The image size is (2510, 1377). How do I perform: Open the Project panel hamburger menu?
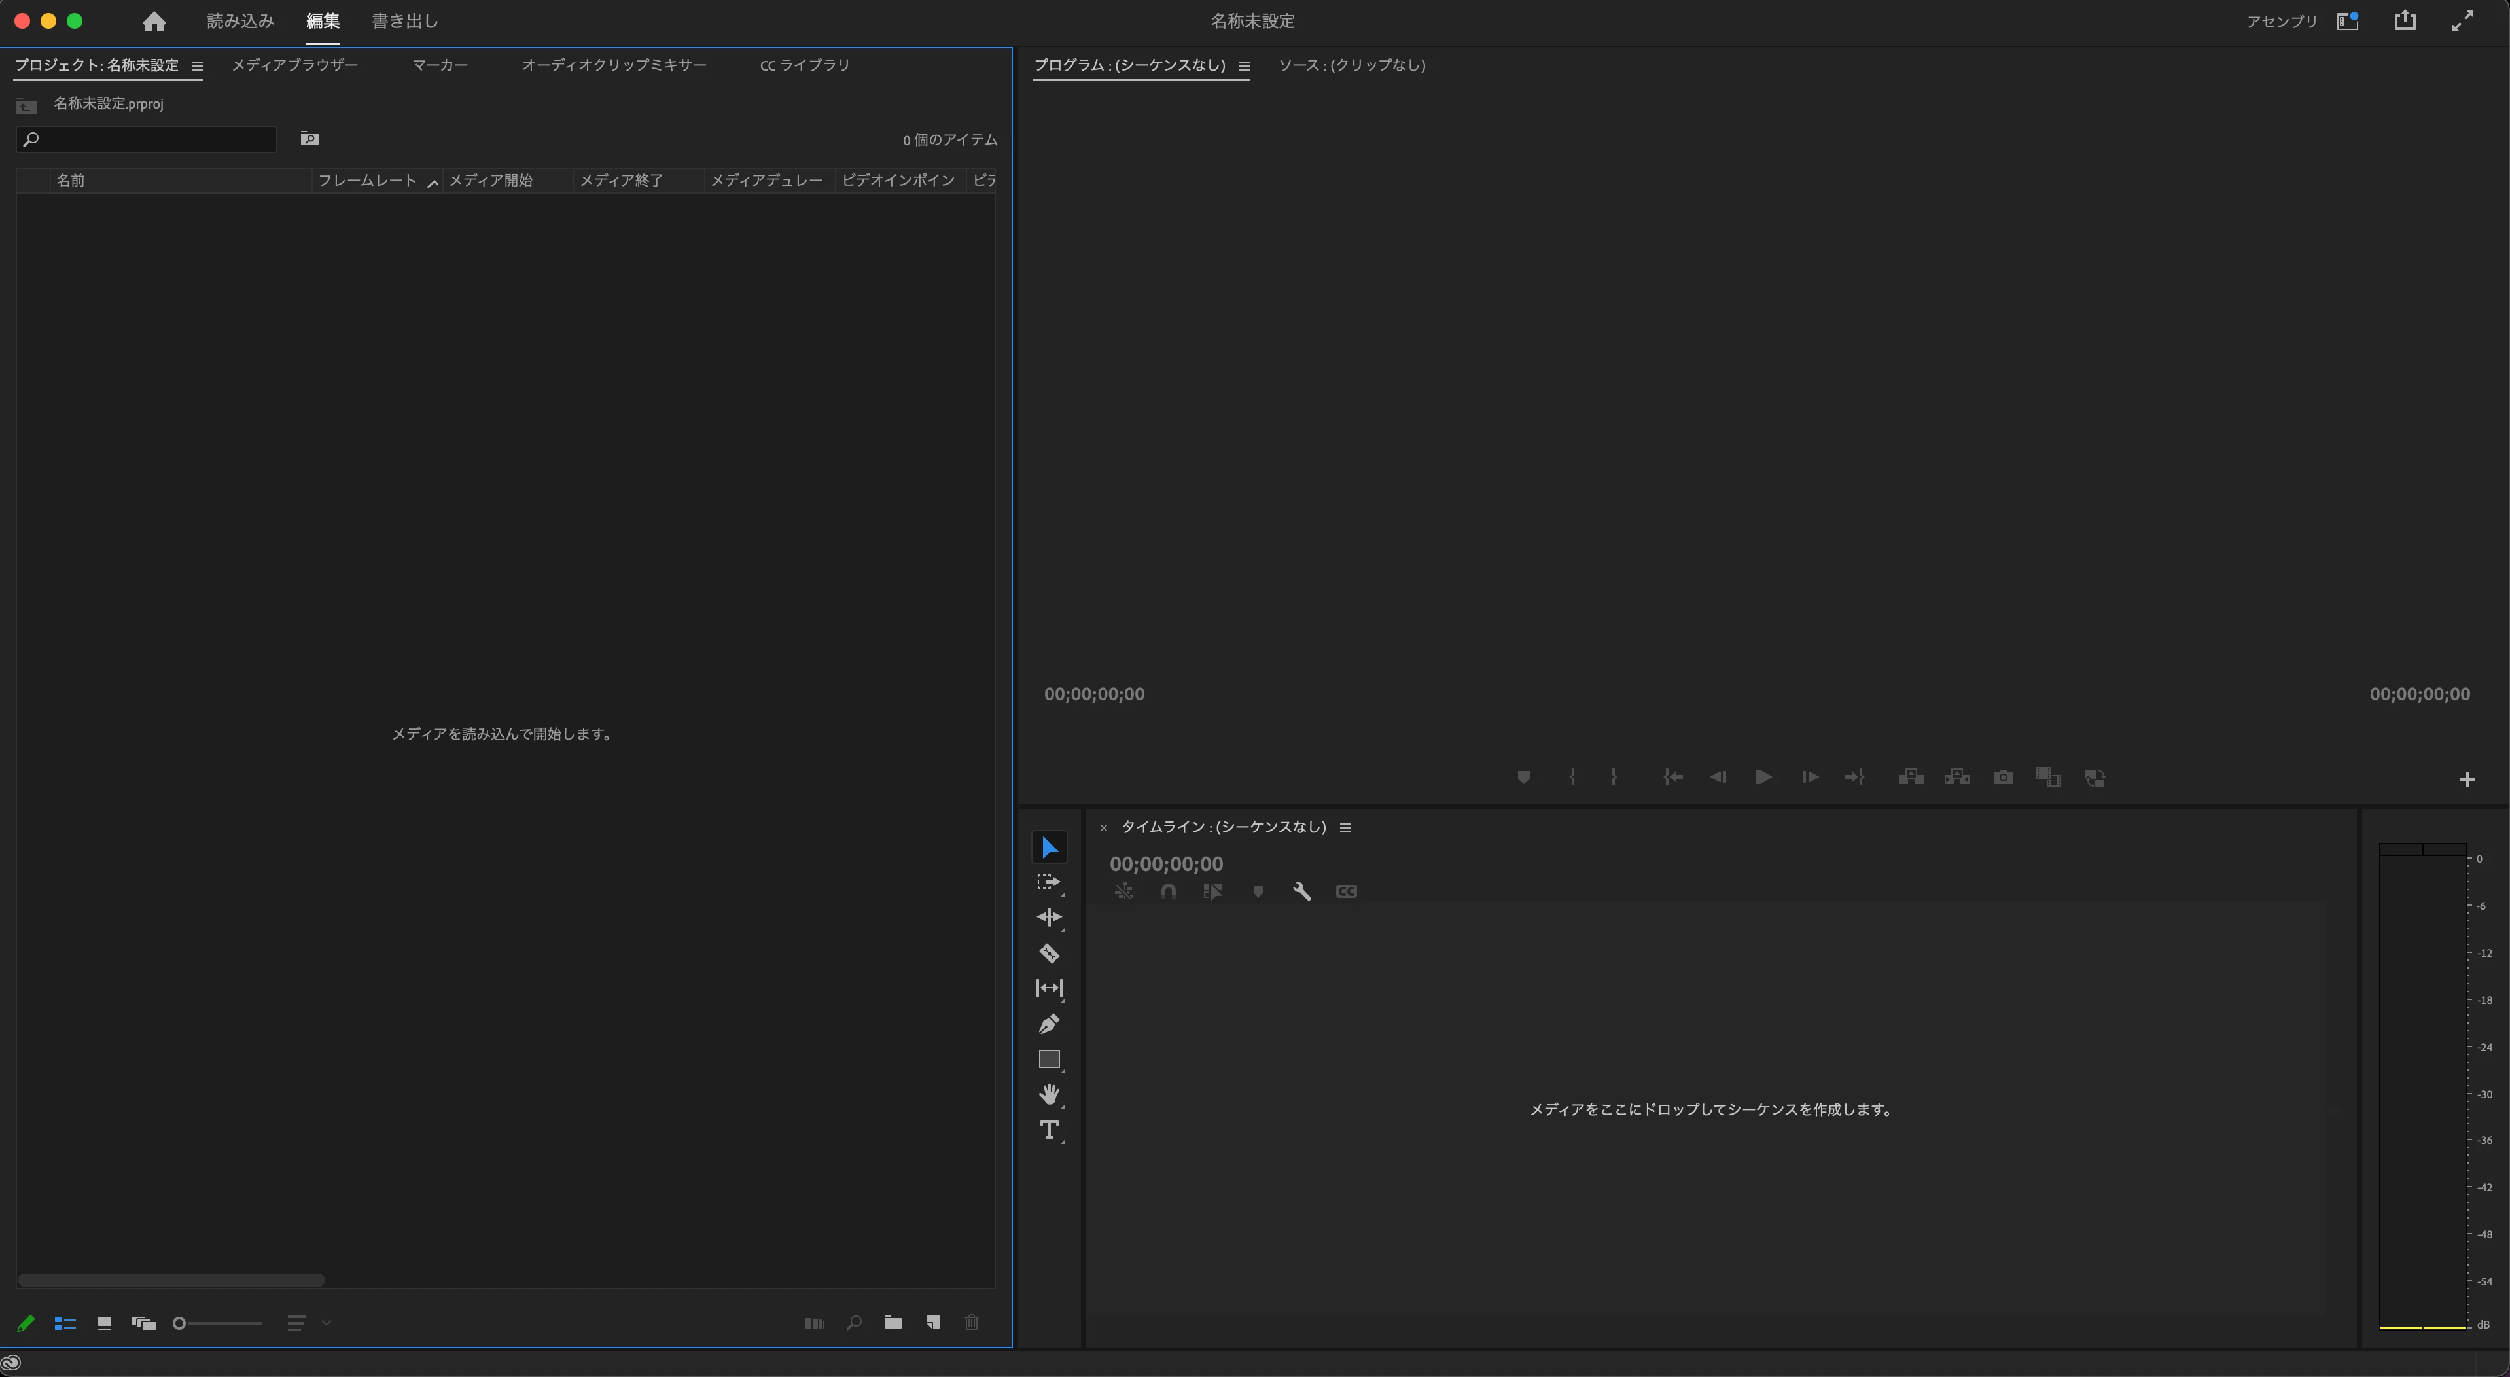(197, 66)
